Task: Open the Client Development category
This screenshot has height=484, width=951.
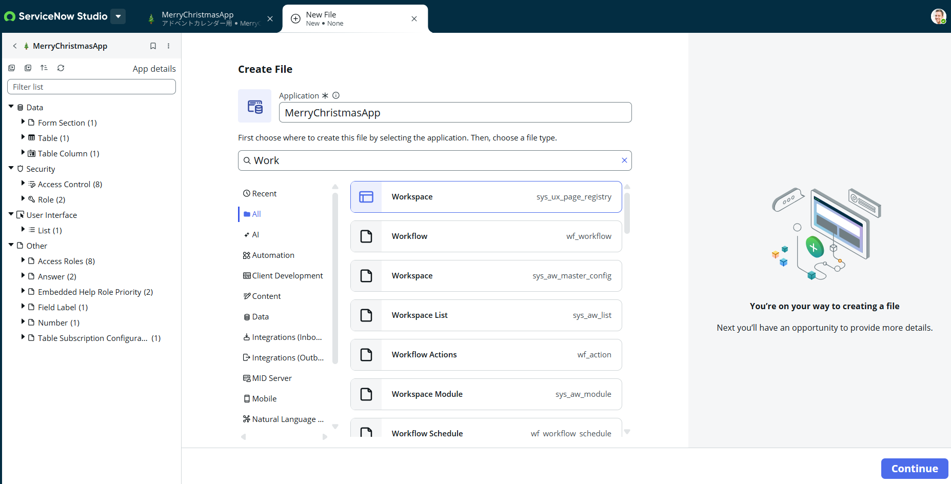Action: [283, 275]
